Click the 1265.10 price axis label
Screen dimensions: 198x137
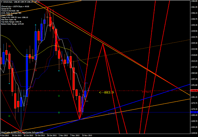click(194, 115)
